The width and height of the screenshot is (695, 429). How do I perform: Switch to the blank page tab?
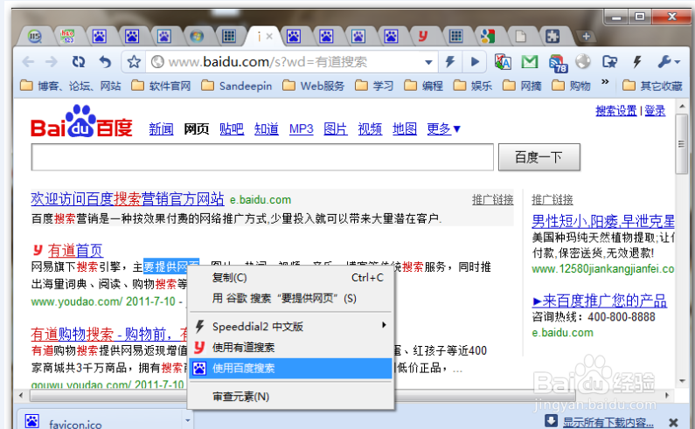coord(520,36)
